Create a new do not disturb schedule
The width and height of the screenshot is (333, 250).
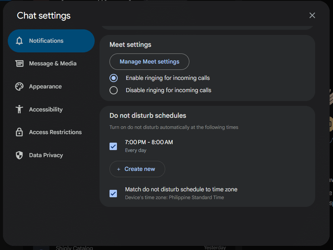[137, 169]
